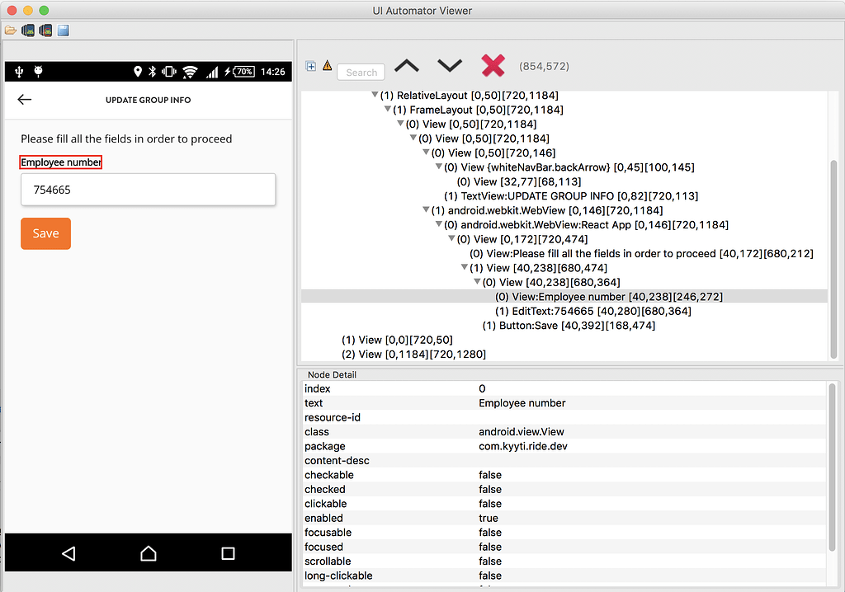Collapse the RelativeLayout tree node

(x=375, y=95)
